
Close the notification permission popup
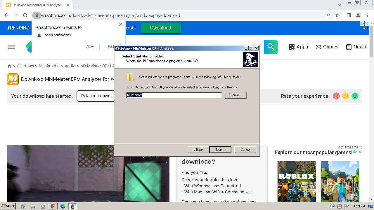pos(121,24)
